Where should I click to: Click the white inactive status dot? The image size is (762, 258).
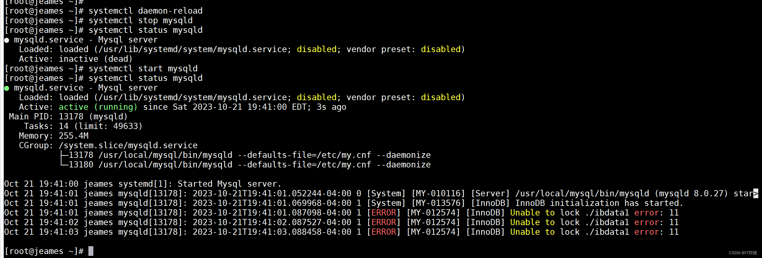point(7,40)
